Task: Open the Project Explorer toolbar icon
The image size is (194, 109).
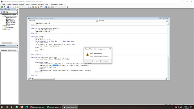Action: coord(36,7)
